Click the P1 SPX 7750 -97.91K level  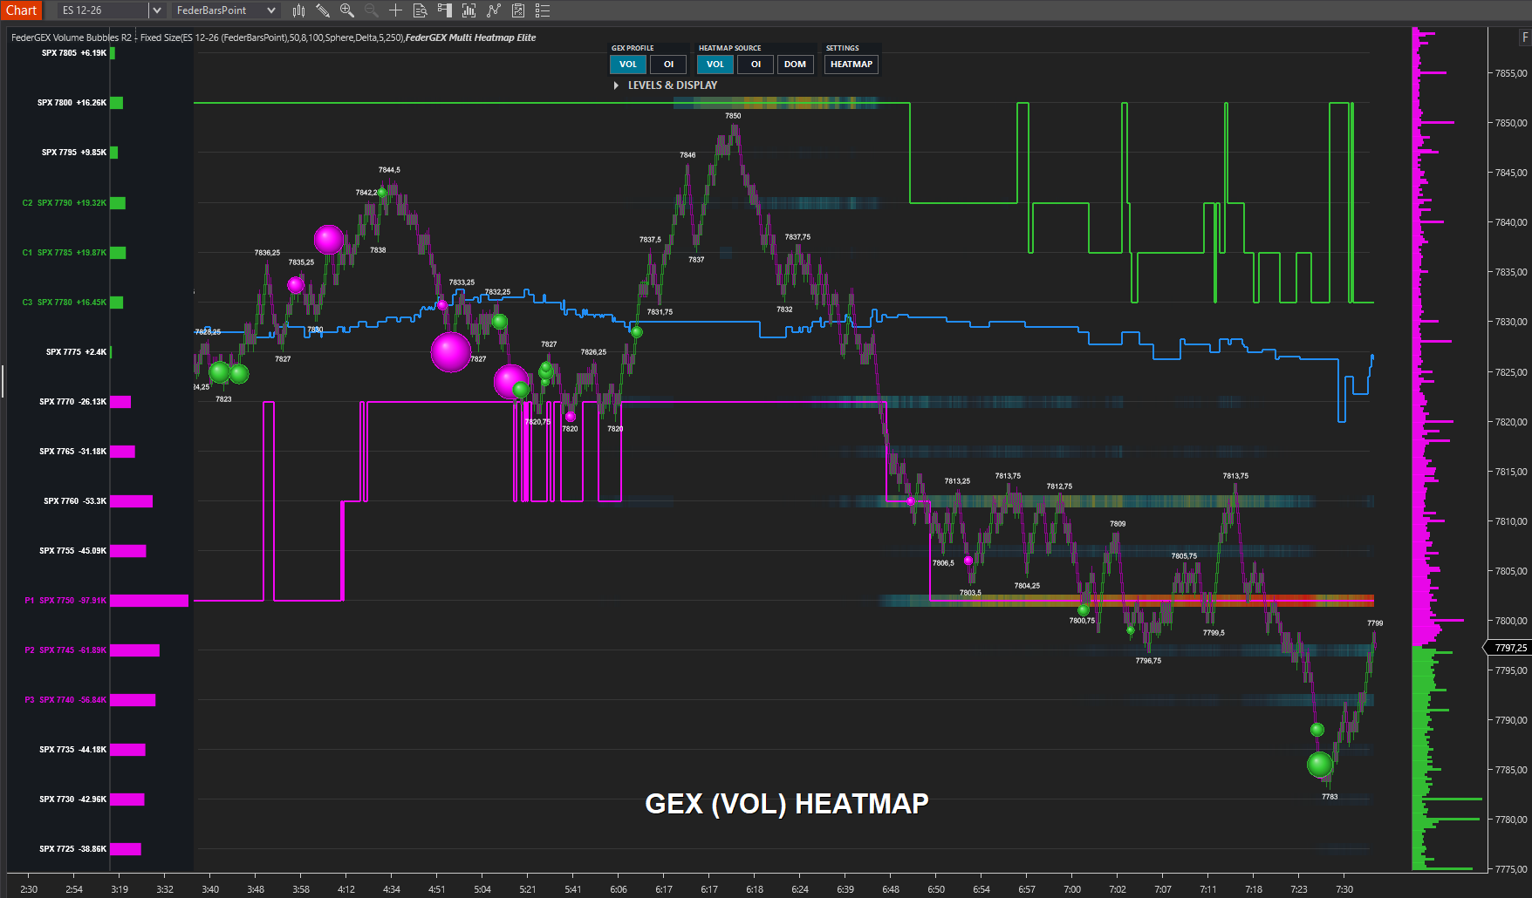pyautogui.click(x=65, y=601)
